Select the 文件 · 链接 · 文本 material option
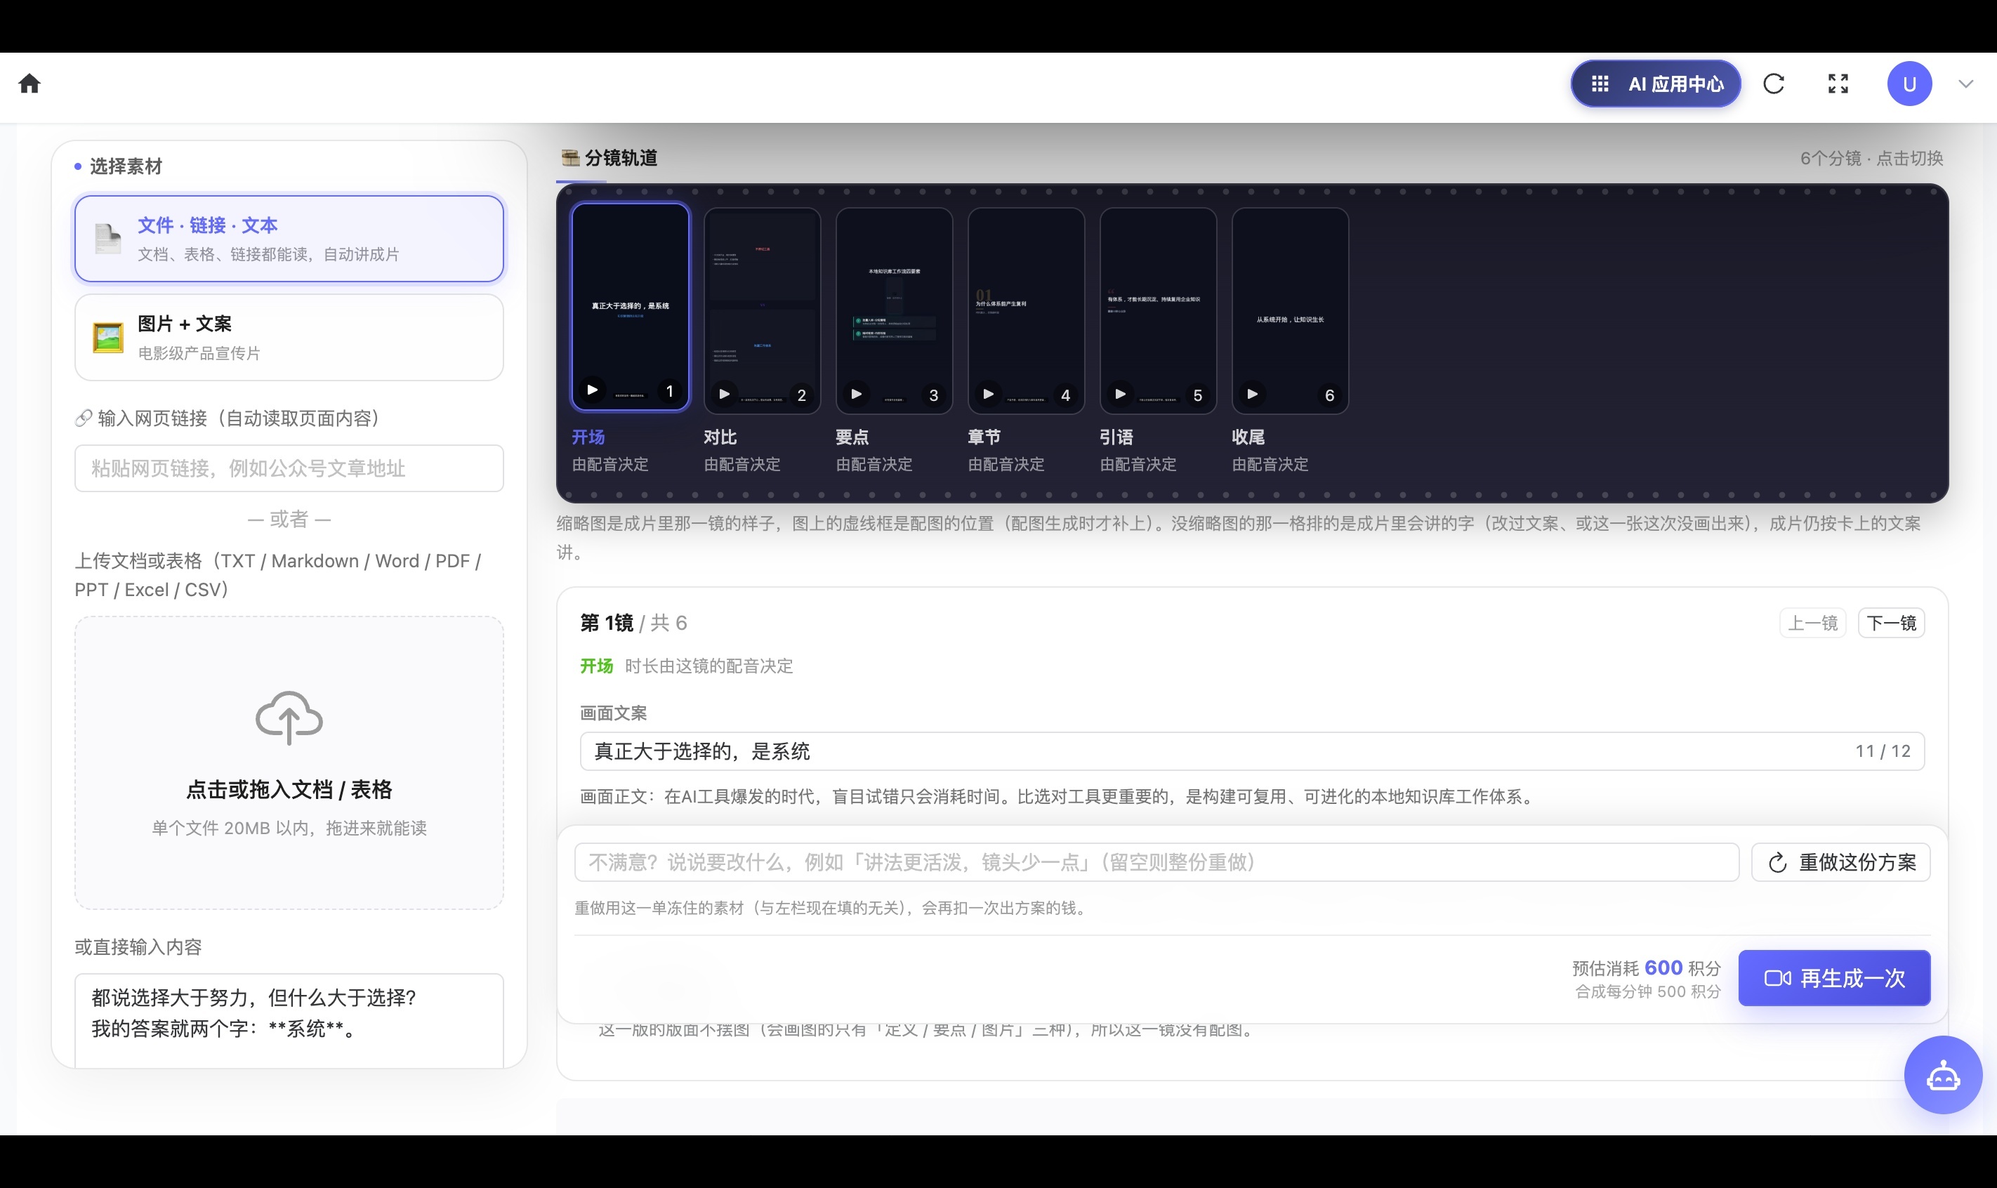Screen dimensions: 1997x1188 tap(289, 239)
